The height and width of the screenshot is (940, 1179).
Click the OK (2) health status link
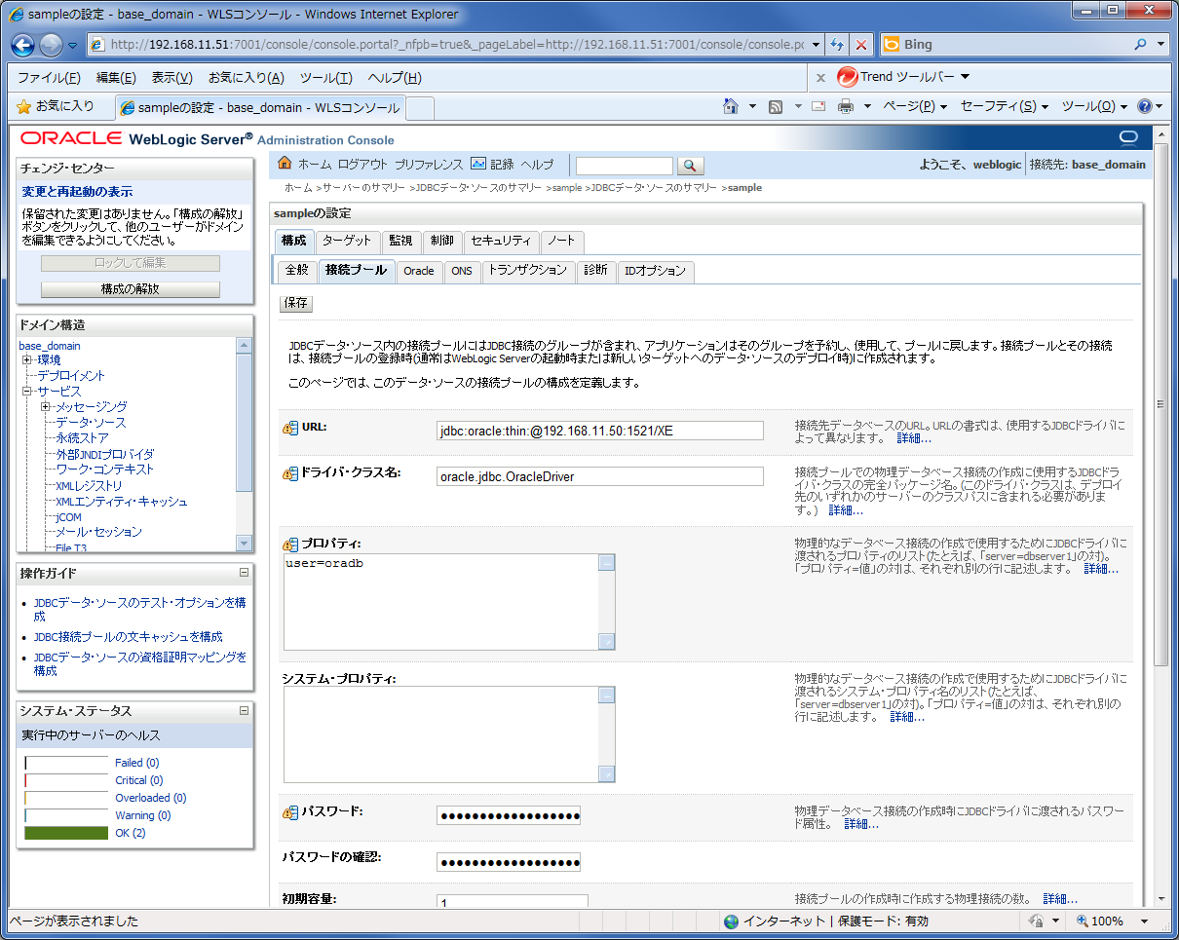coord(131,833)
